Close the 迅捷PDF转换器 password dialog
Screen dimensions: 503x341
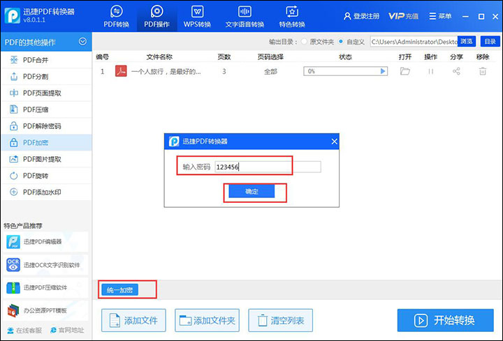(334, 141)
